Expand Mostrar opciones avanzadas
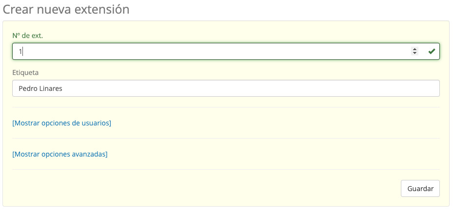This screenshot has width=454, height=212. click(59, 154)
